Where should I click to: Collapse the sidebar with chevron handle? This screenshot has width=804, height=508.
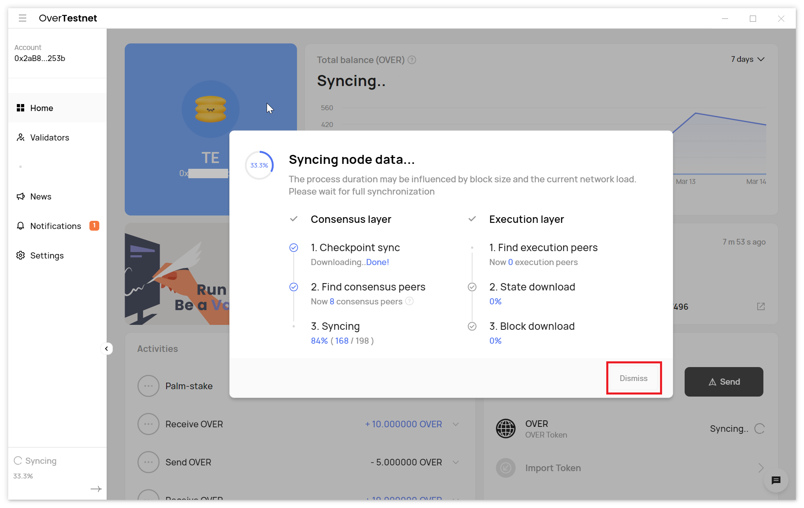coord(107,349)
